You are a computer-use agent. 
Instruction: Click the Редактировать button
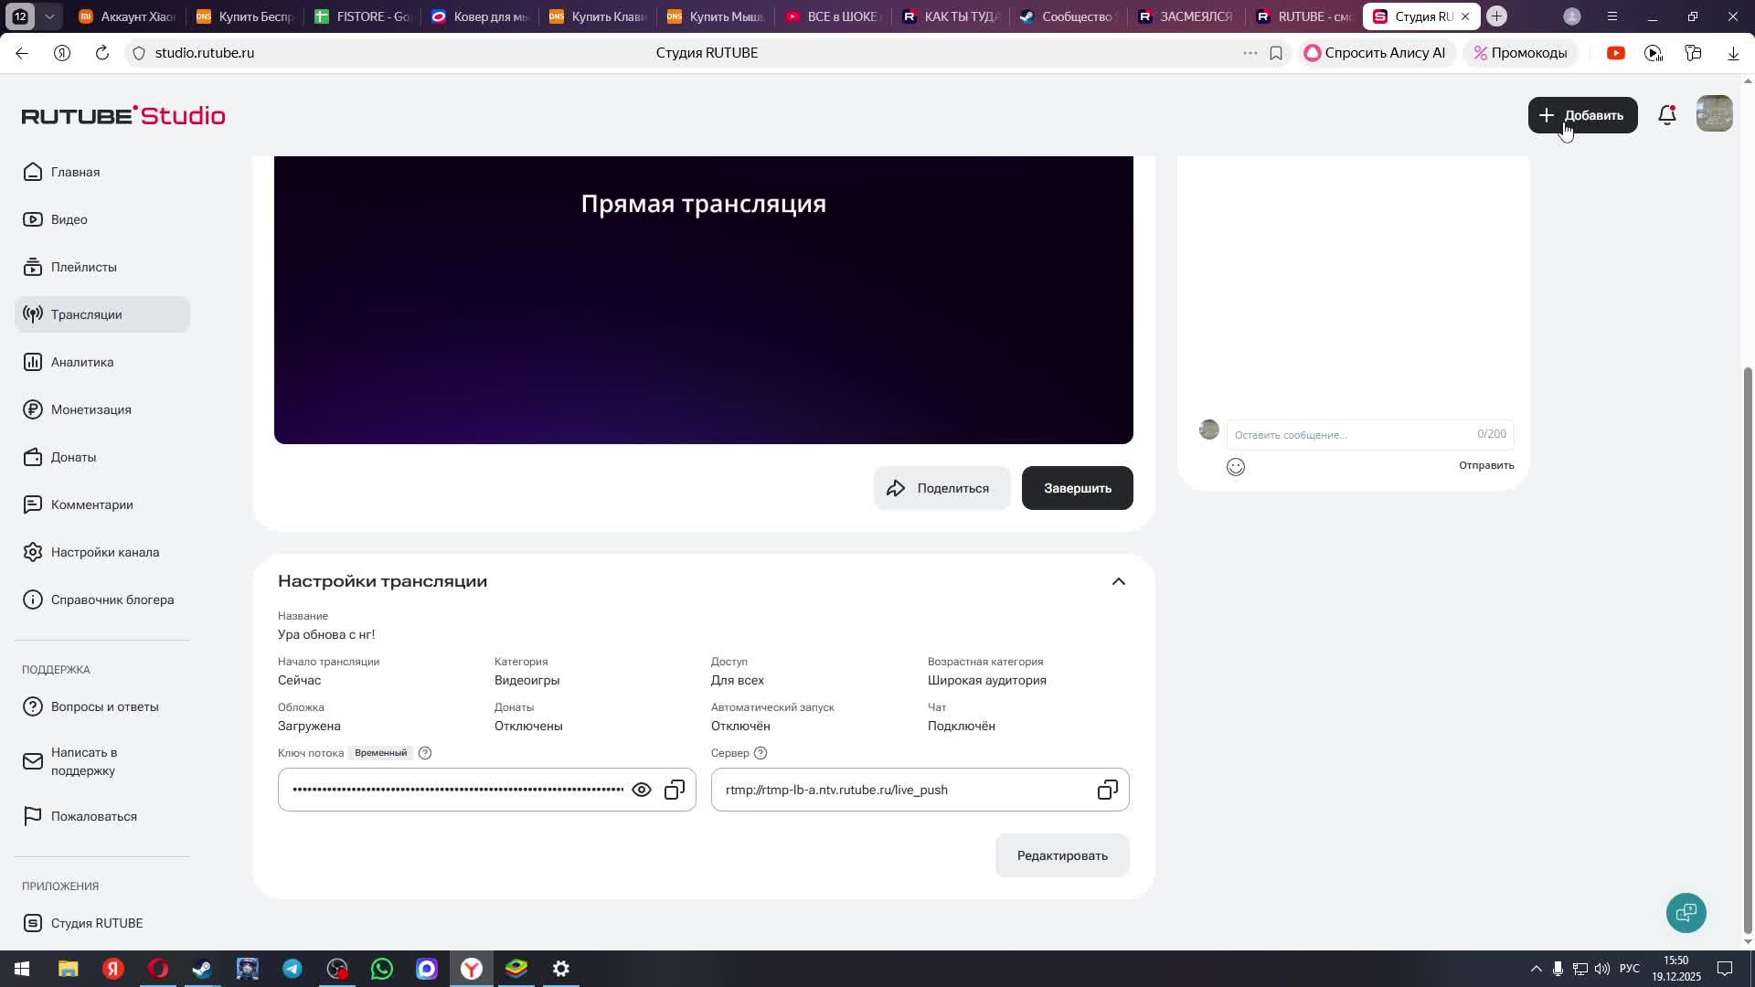tap(1062, 855)
